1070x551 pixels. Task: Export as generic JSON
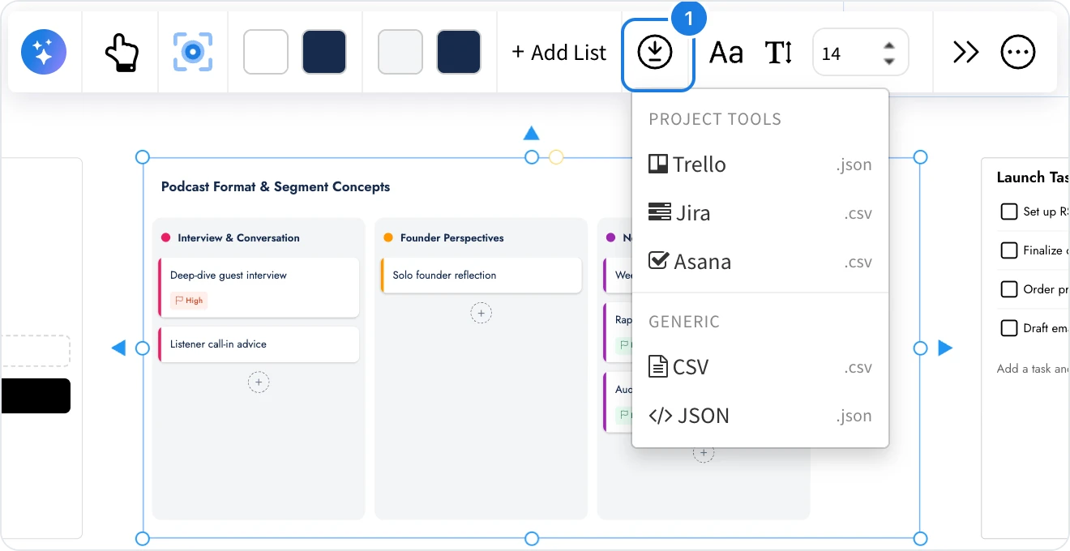(760, 416)
